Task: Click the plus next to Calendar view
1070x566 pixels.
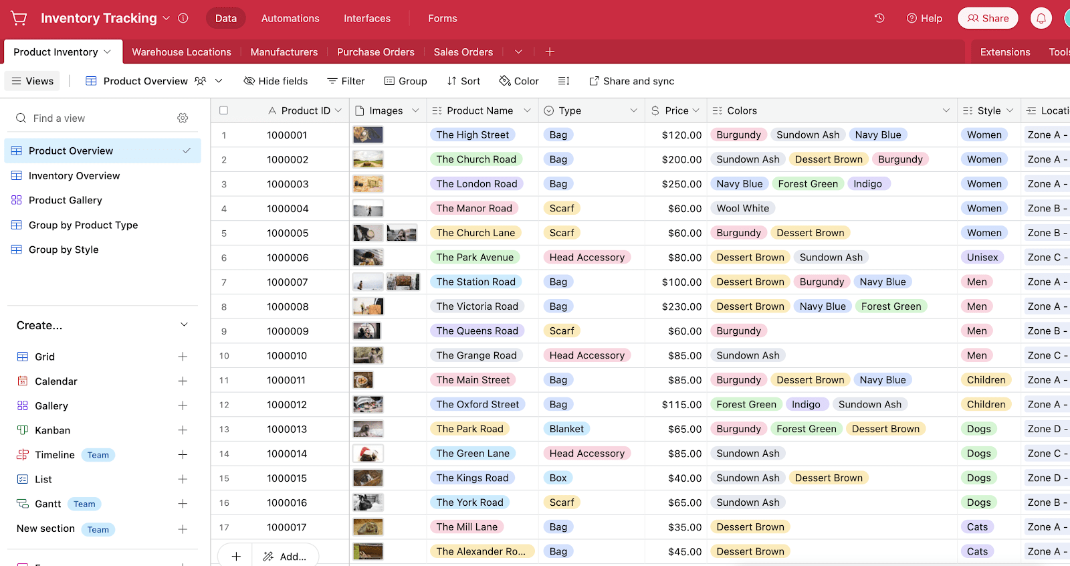Action: pyautogui.click(x=183, y=381)
